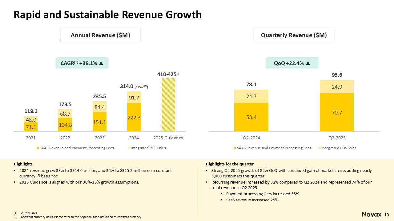Click the Annual Revenue ($M) label box
Image resolution: width=394 pixels, height=221 pixels.
[100, 35]
